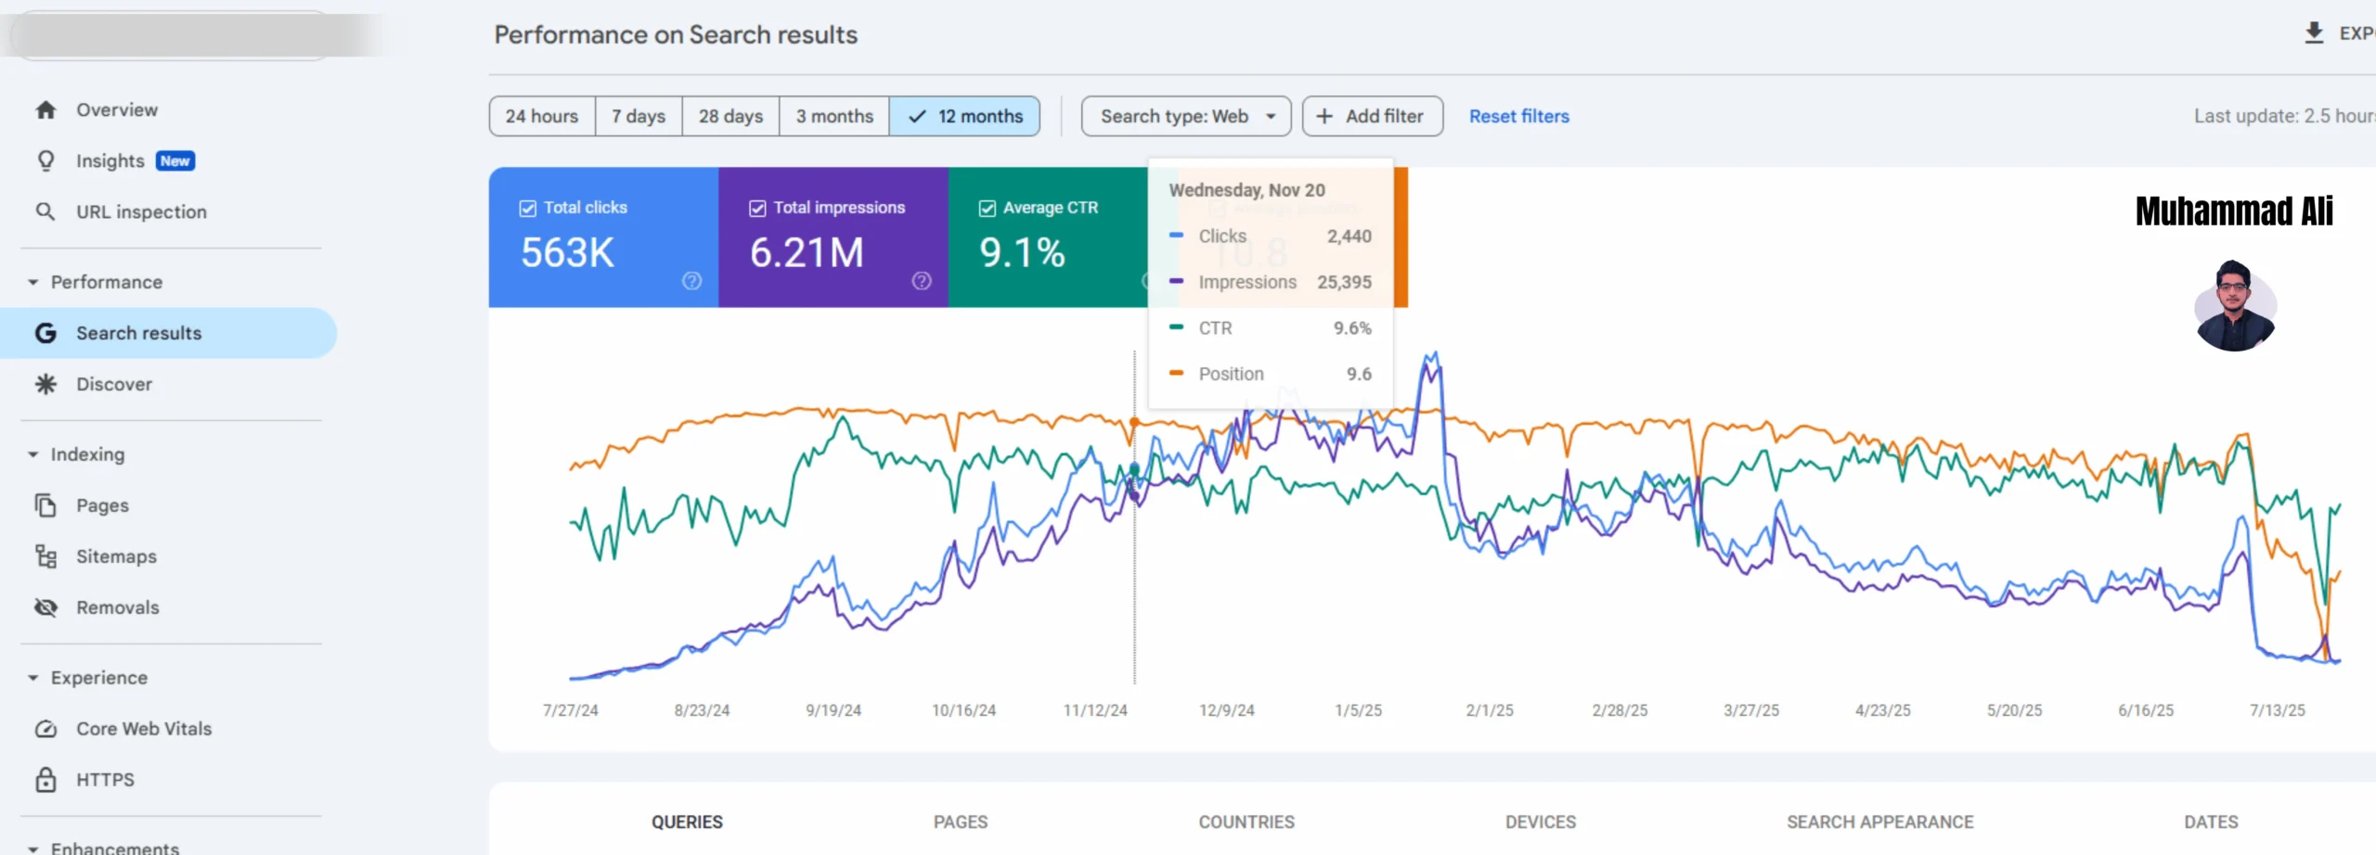This screenshot has height=855, width=2376.
Task: Click the Add filter button
Action: point(1372,117)
